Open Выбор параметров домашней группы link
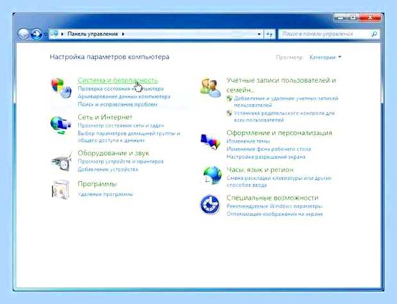397x304 pixels. pos(129,137)
